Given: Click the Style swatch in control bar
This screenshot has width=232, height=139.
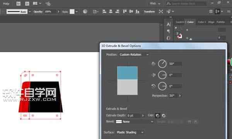Looking at the screenshot, I should point(72,12).
